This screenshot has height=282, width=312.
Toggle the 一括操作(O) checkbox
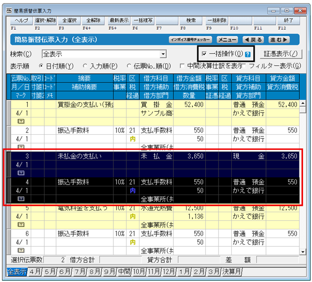pos(204,54)
